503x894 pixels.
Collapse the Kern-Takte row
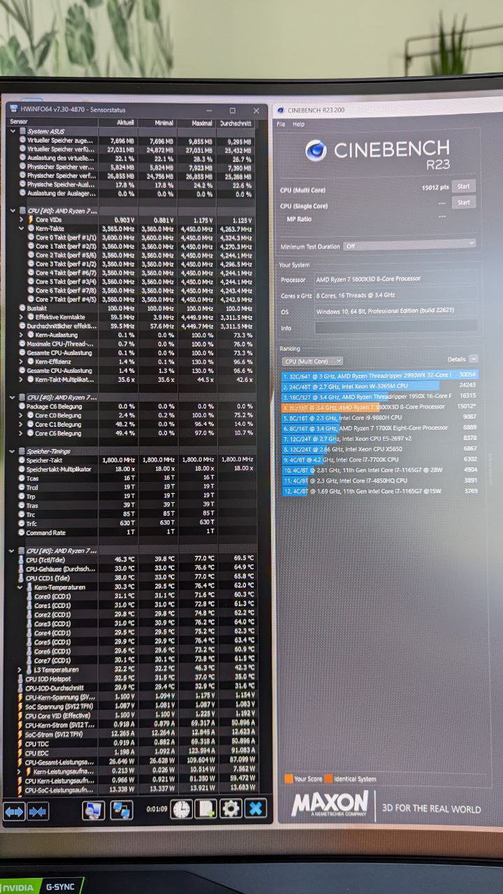coord(22,228)
